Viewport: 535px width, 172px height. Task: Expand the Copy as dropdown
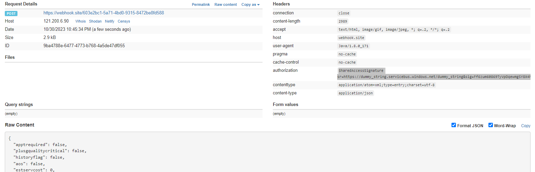tap(251, 4)
